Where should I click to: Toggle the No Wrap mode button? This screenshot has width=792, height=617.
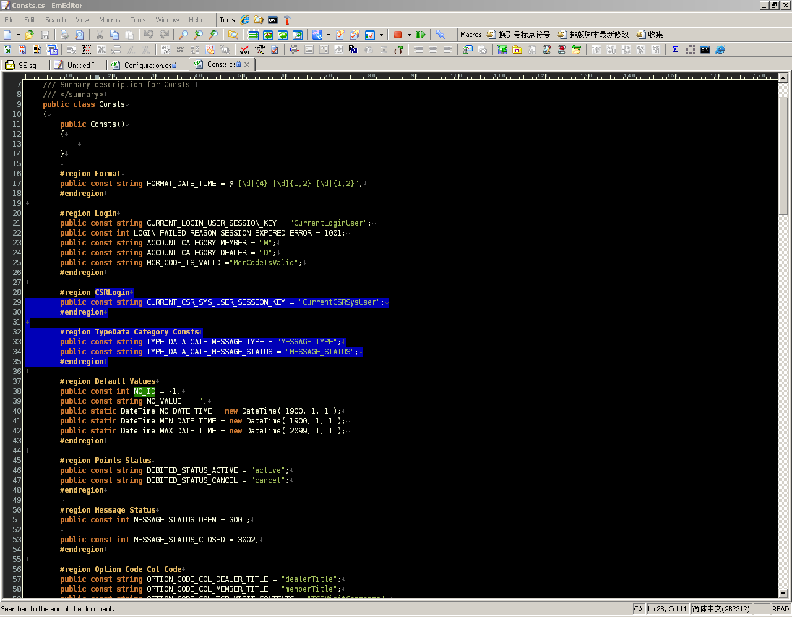253,35
